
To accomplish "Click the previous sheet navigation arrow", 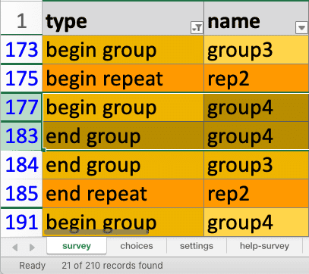I will [x=15, y=248].
